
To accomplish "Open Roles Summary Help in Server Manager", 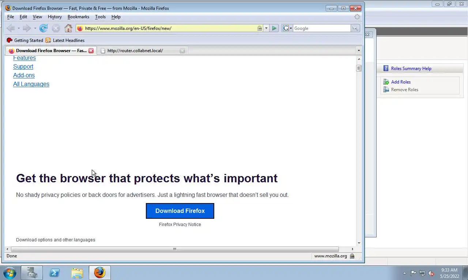I will coord(411,69).
